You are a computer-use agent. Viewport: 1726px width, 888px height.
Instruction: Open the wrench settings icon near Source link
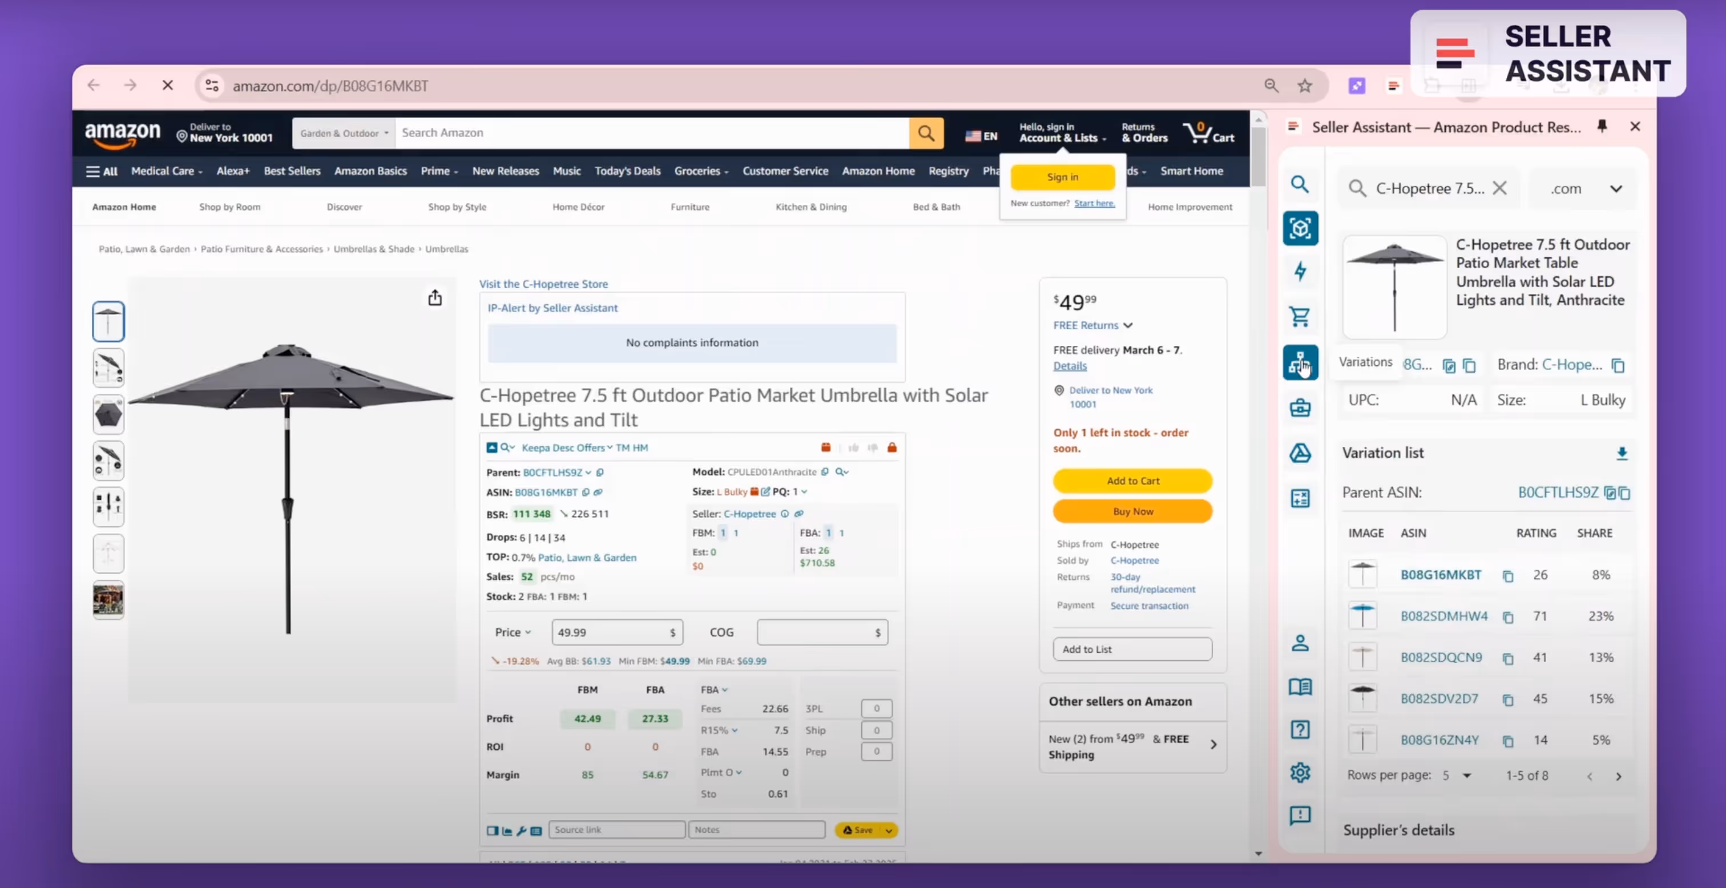click(521, 830)
